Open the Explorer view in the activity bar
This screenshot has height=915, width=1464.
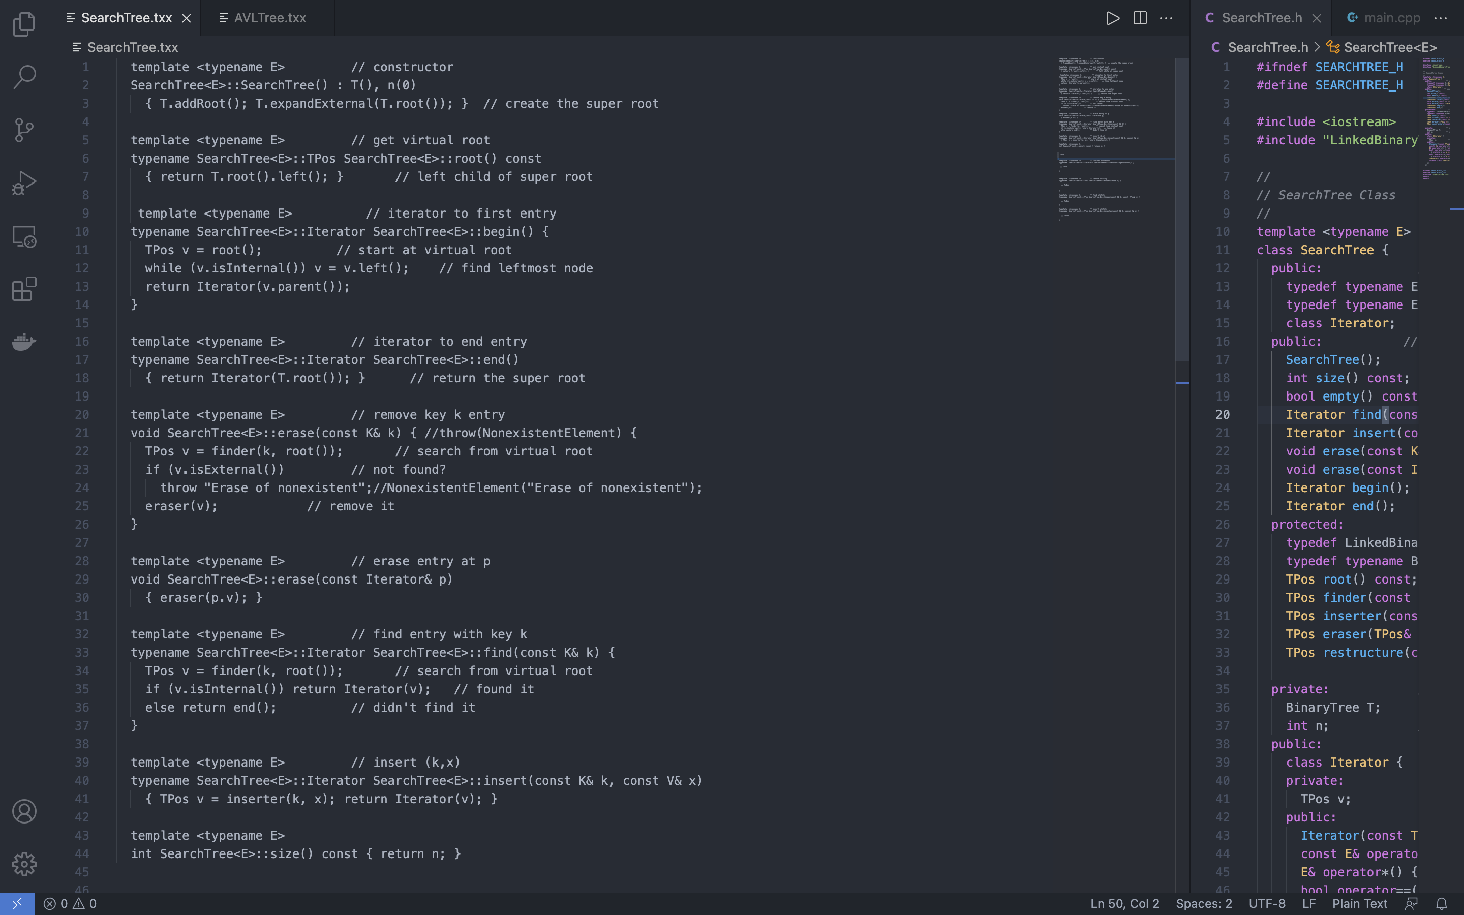point(24,24)
